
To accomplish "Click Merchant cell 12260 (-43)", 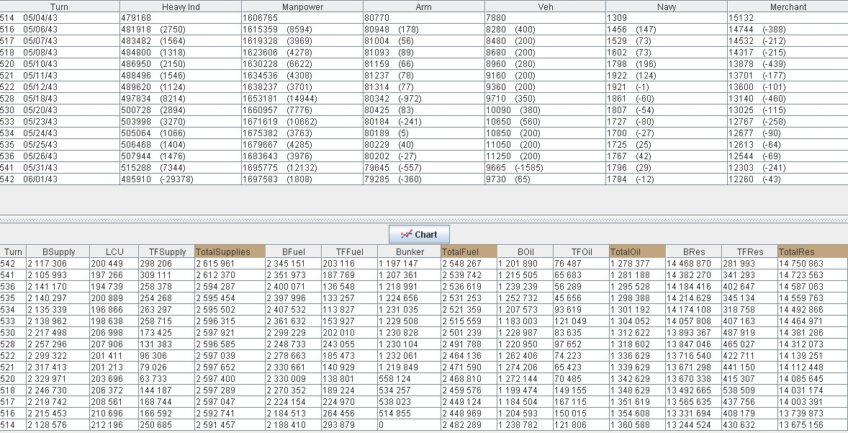I will pyautogui.click(x=788, y=179).
